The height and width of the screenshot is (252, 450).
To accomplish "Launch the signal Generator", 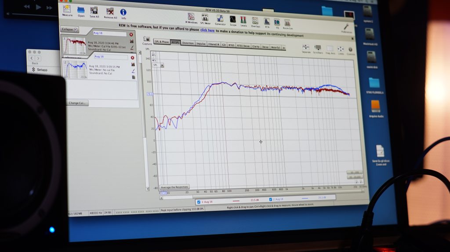I will click(220, 19).
